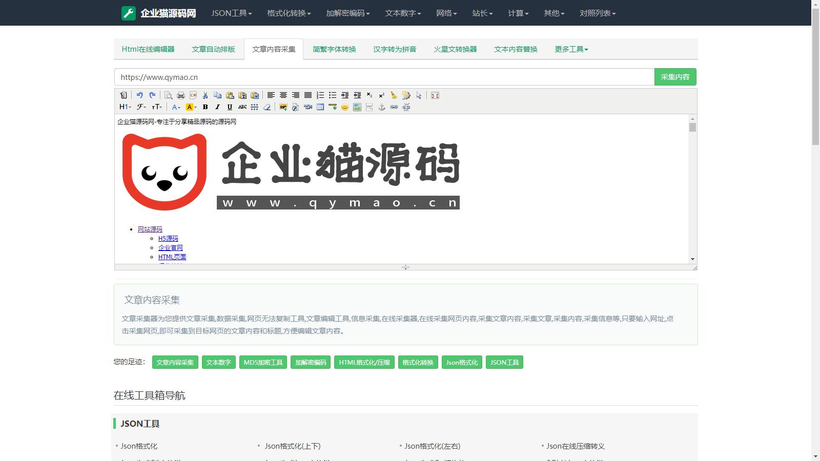The width and height of the screenshot is (820, 461).
Task: Insert an image into the editor
Action: click(283, 107)
